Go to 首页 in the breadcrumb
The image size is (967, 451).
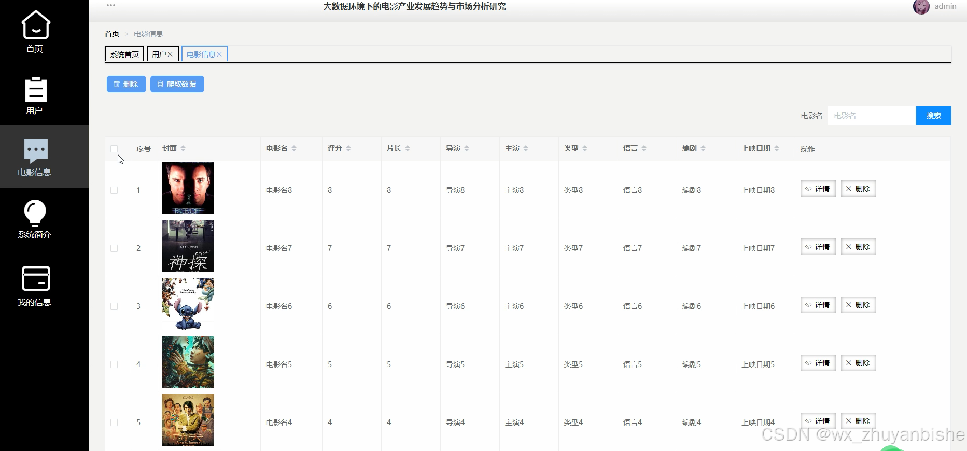[112, 34]
